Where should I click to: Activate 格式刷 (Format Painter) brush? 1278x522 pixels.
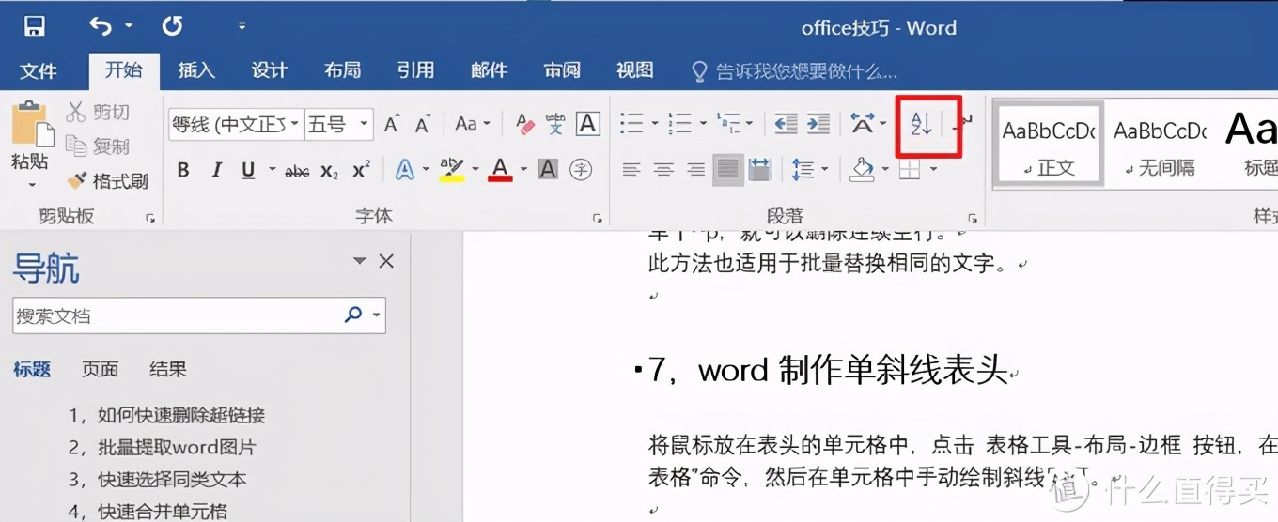pos(107,181)
